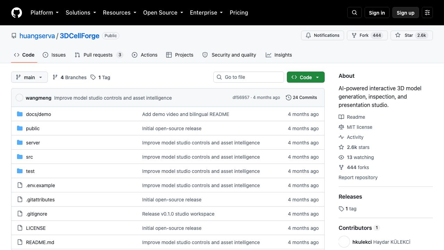The width and height of the screenshot is (444, 250).
Task: Click the tag icon under Releases
Action: (x=341, y=209)
